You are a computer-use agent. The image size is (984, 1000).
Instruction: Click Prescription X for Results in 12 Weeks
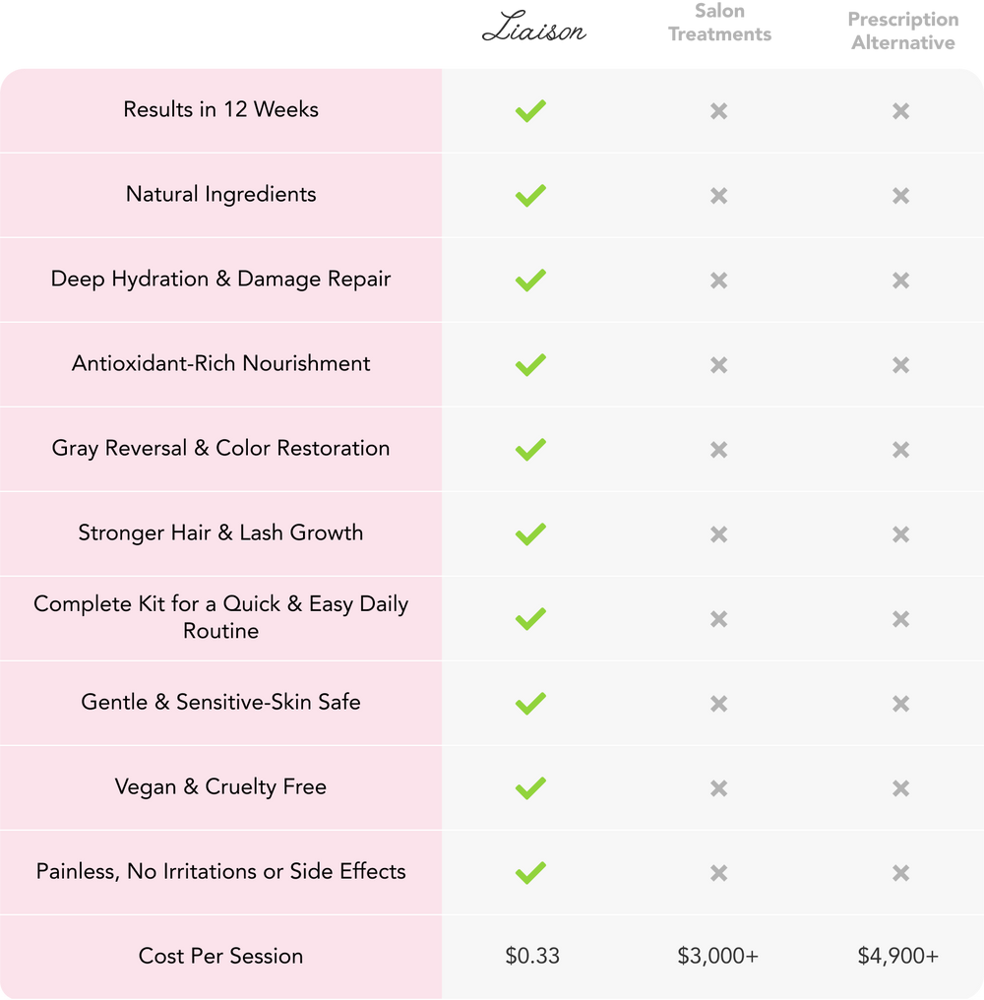click(x=900, y=111)
